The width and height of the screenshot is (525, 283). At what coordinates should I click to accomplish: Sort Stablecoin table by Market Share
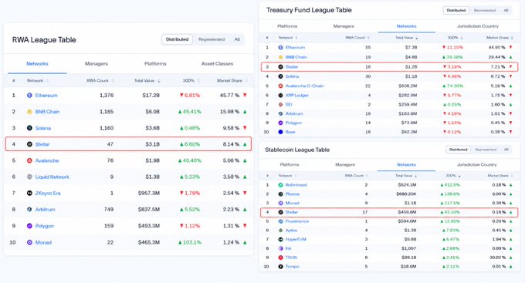point(500,176)
